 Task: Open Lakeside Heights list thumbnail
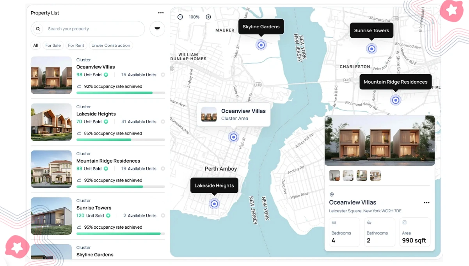[x=51, y=122]
